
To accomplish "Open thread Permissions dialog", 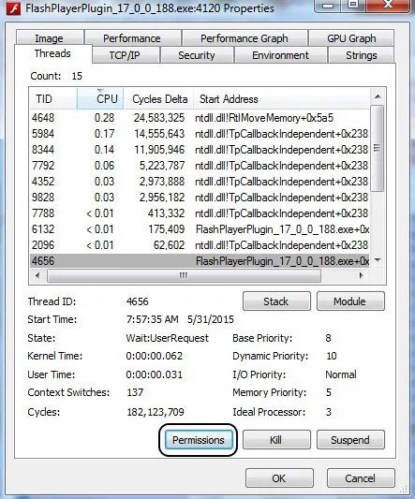I will click(x=199, y=440).
